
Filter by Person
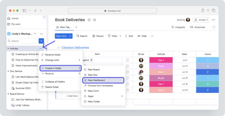click(x=98, y=36)
